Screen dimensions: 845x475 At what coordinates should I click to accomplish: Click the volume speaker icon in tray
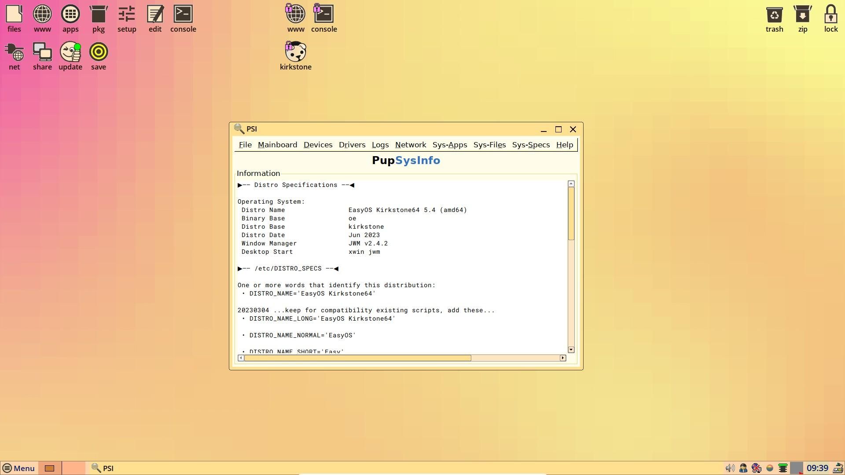[x=730, y=468]
